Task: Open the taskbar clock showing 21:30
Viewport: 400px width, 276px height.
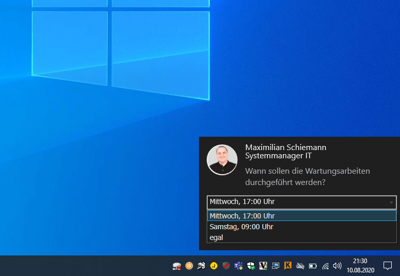Action: click(x=360, y=266)
